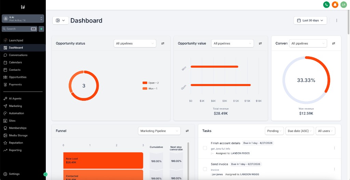The image size is (350, 180).
Task: Open Conversion rate widget filter settings icon
Action: [334, 43]
